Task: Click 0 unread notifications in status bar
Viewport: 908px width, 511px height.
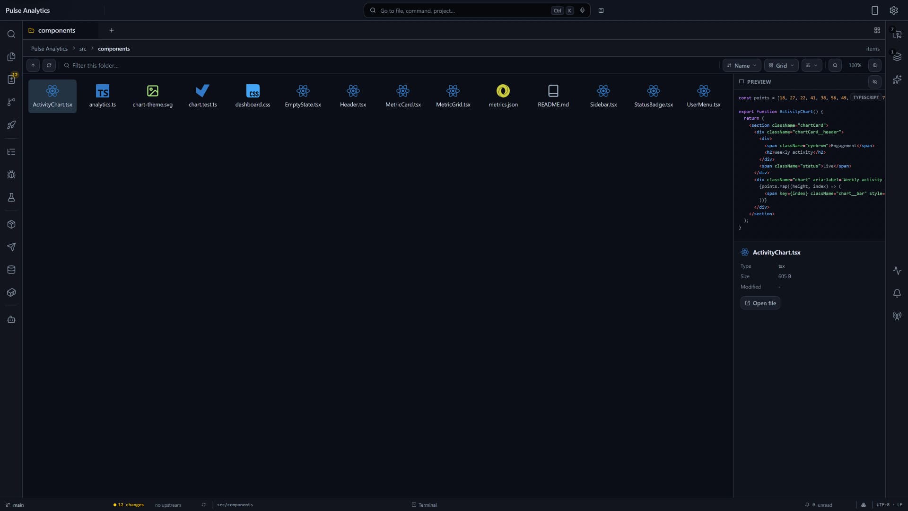Action: pyautogui.click(x=819, y=505)
